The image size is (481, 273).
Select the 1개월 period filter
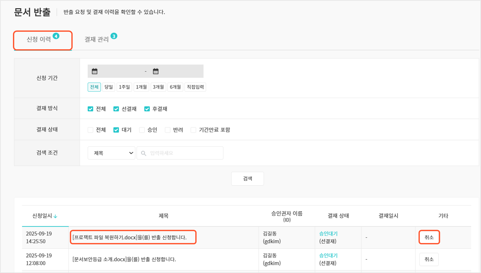tap(141, 87)
